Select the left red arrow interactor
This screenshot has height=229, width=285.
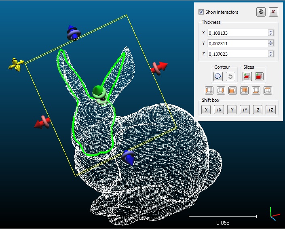coord(42,122)
